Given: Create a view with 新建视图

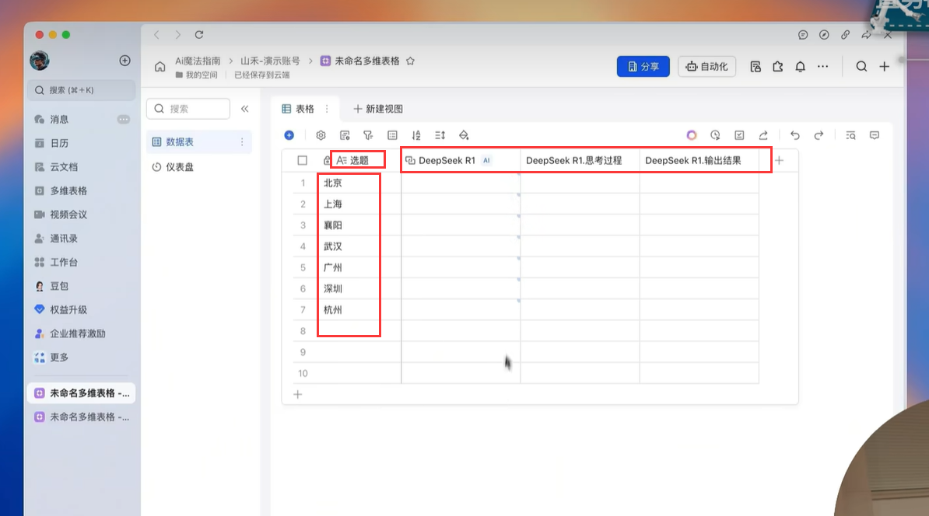Looking at the screenshot, I should click(378, 109).
